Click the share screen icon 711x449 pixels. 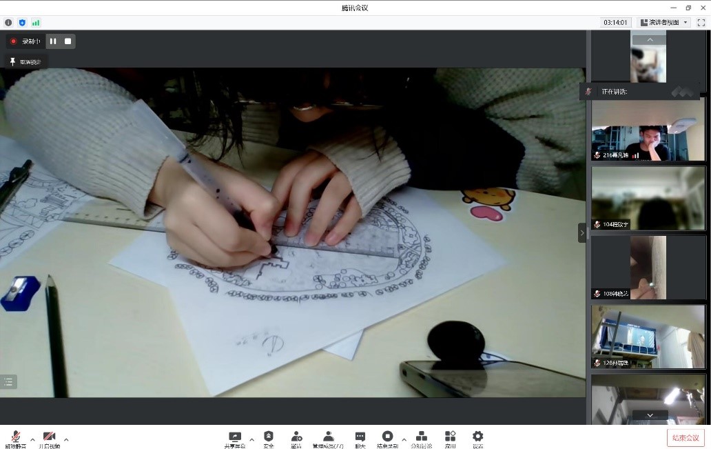coord(234,437)
